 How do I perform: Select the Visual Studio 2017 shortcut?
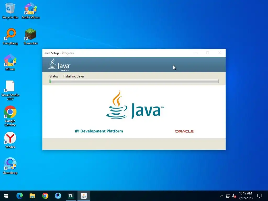10,90
